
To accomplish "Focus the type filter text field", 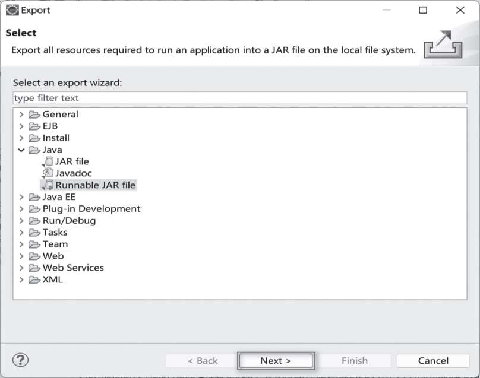I will 239,98.
